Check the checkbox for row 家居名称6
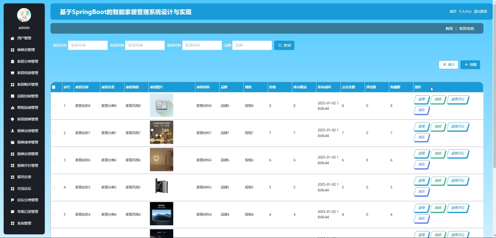The height and width of the screenshot is (238, 496). click(x=54, y=160)
